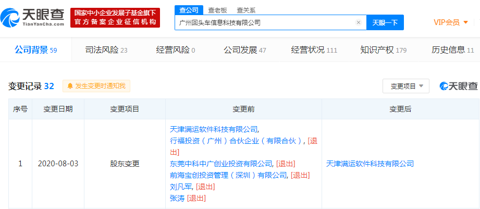Open 前海宝创投资管理（深圳）有限公司 link

point(228,175)
